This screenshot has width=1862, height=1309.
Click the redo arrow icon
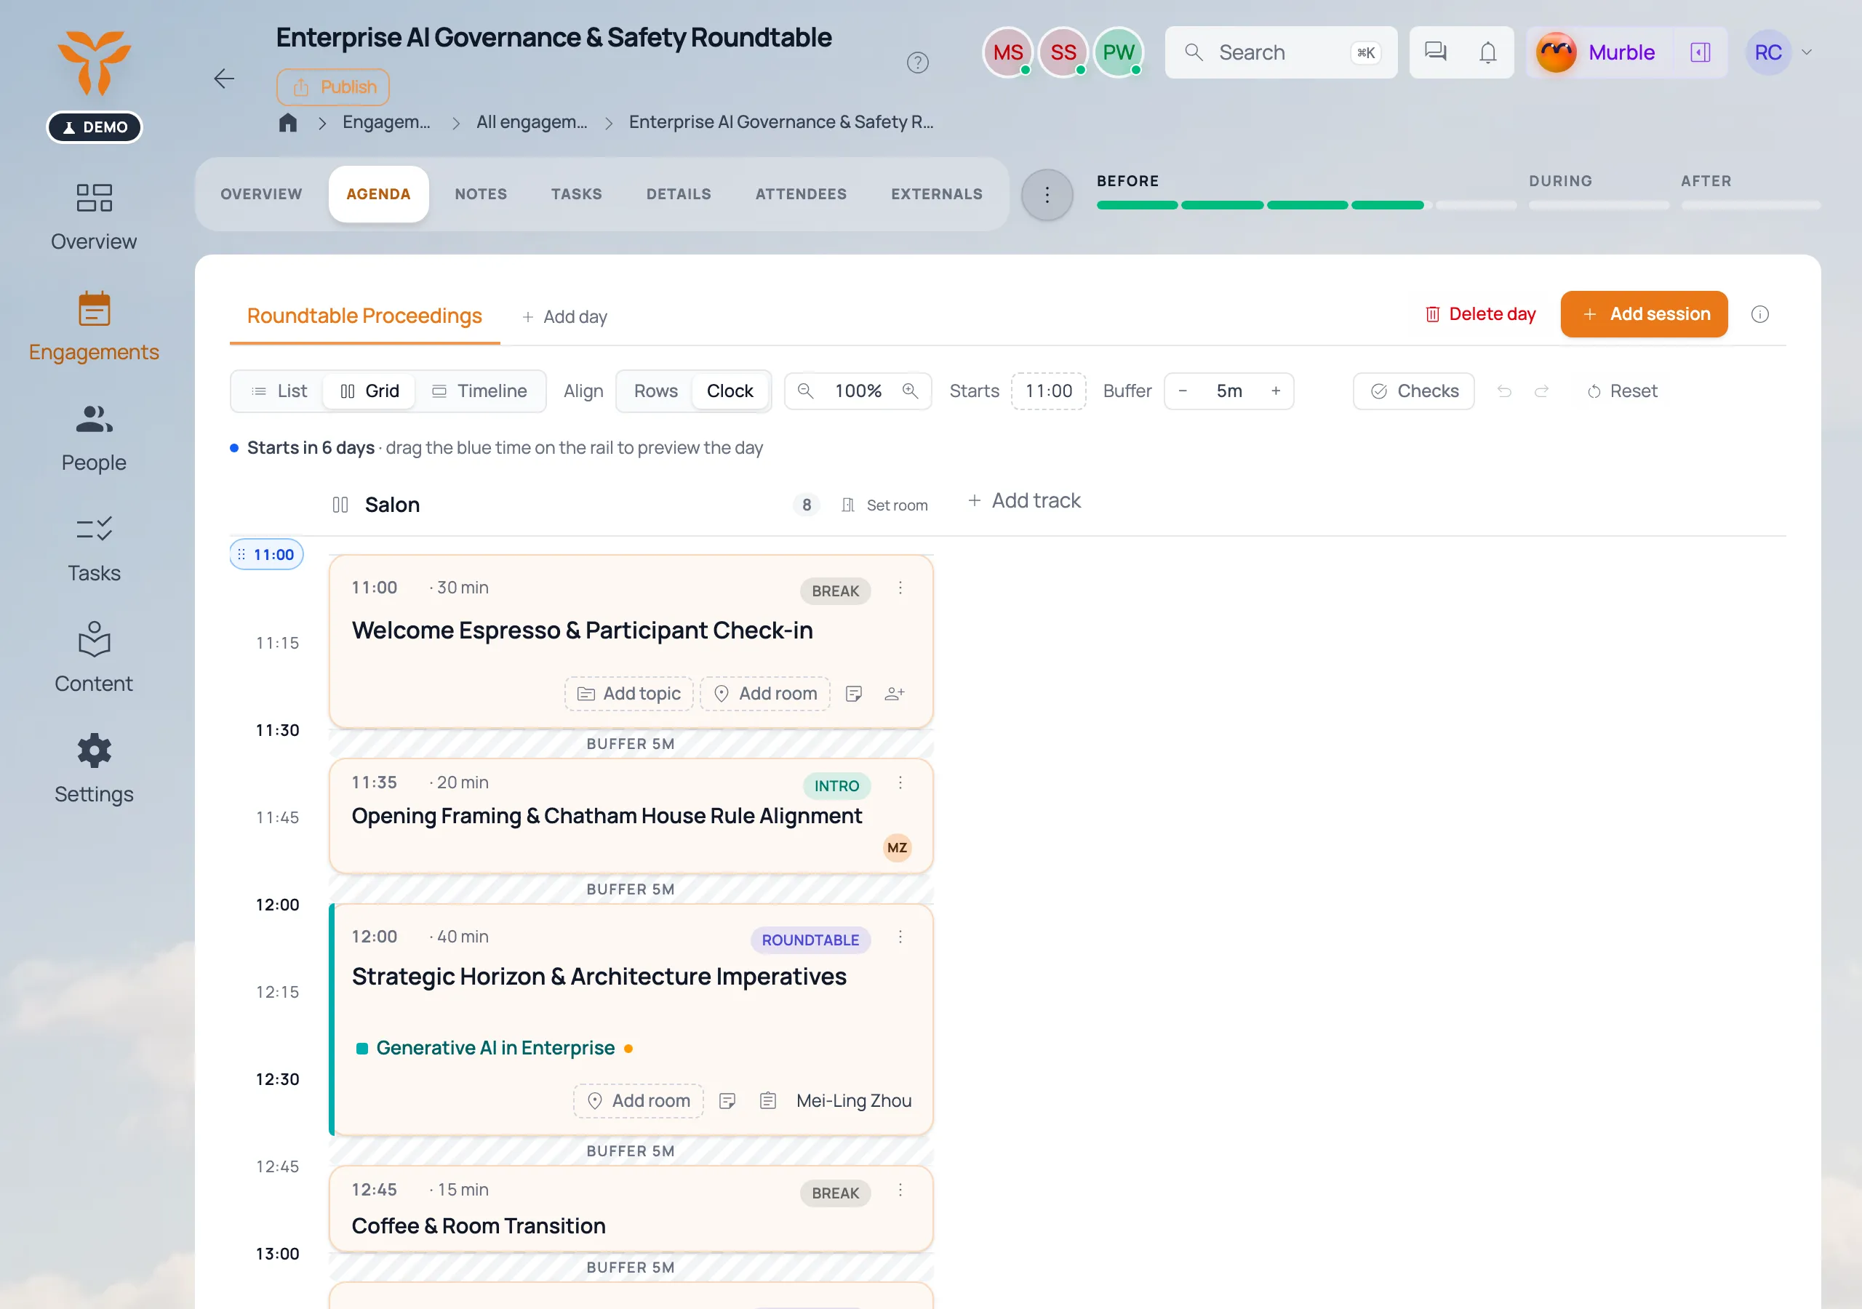pyautogui.click(x=1541, y=391)
